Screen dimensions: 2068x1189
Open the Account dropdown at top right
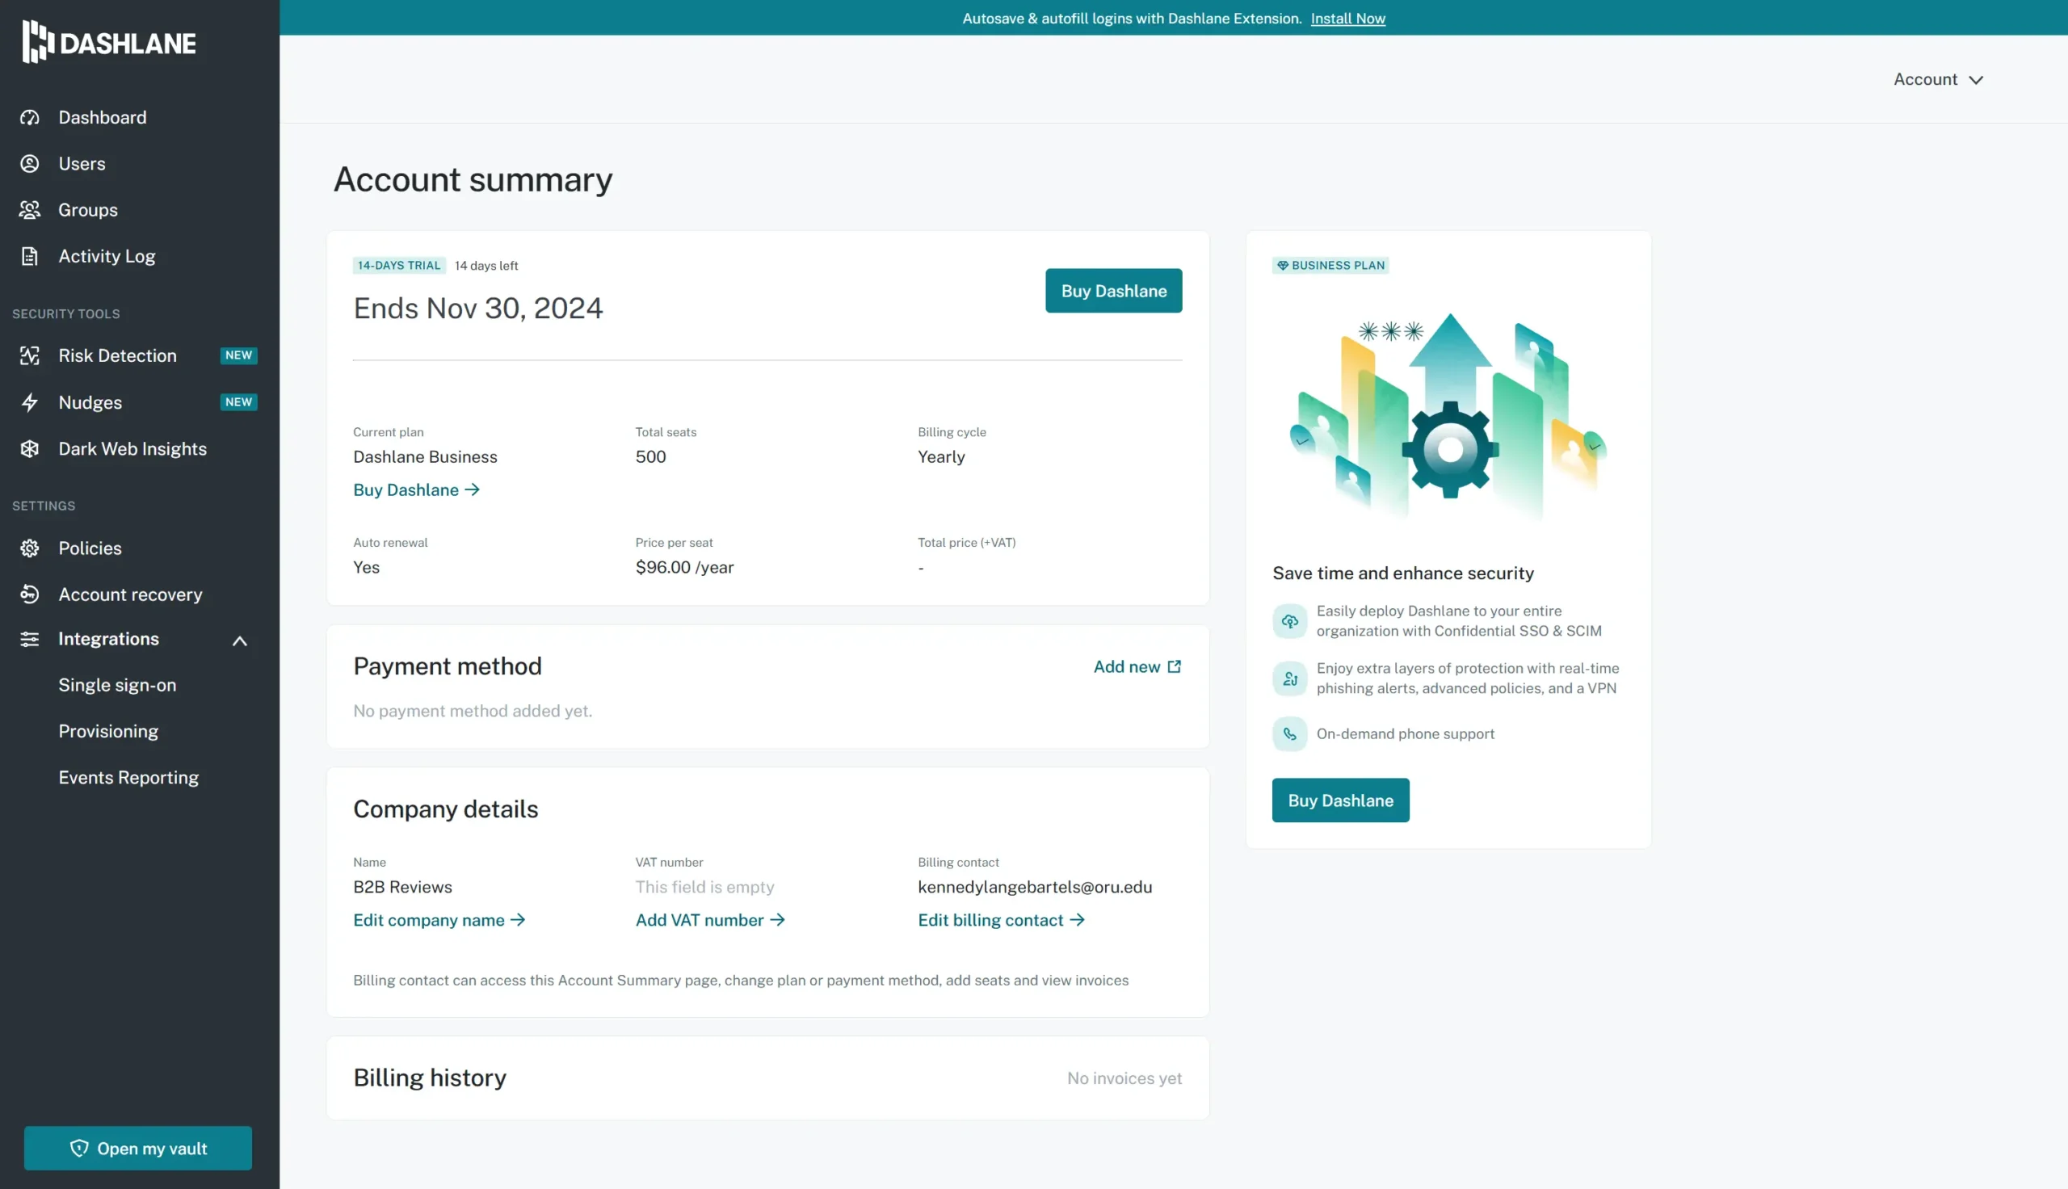coord(1938,78)
